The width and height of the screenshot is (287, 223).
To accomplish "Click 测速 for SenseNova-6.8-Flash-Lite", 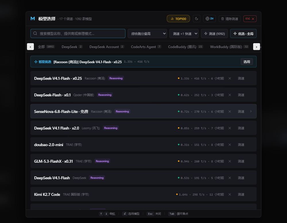I will click(241, 111).
